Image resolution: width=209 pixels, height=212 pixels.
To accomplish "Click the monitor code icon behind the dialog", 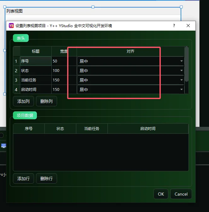I will coord(4,145).
